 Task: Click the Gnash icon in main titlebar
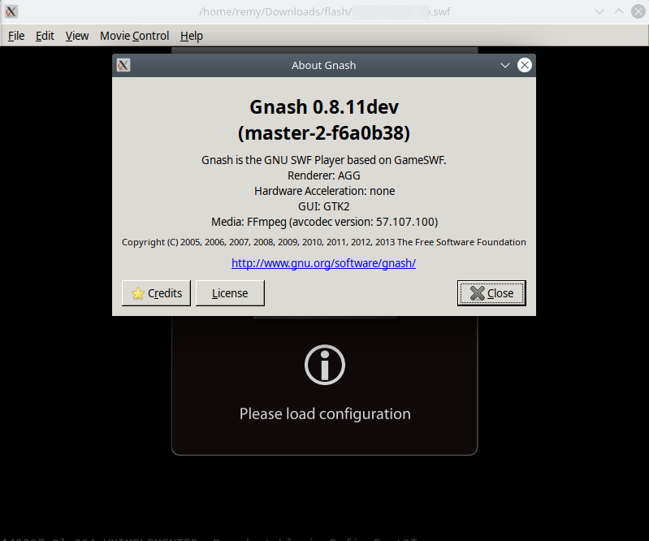coord(11,11)
